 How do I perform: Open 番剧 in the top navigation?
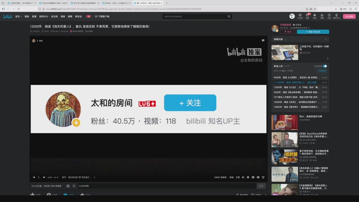click(x=27, y=17)
